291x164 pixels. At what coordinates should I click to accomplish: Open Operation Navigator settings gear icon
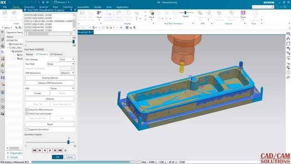[2, 32]
